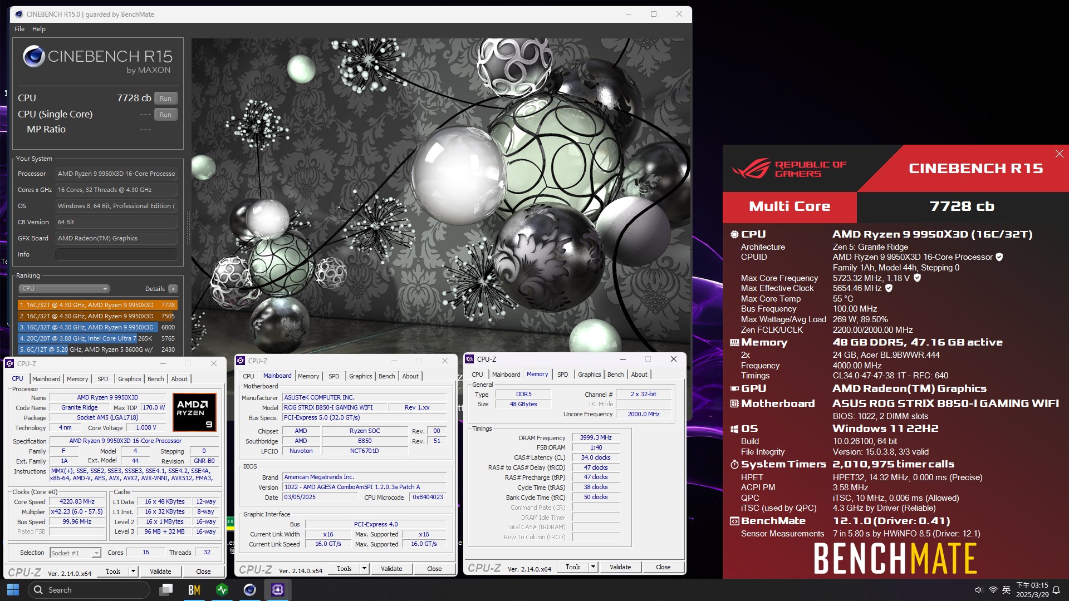Click Close in the Memory CPU-Z window
The image size is (1069, 601).
pyautogui.click(x=663, y=567)
